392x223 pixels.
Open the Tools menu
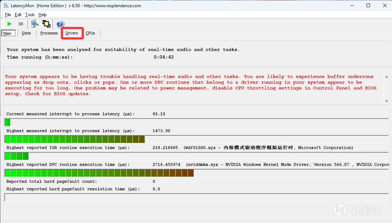click(x=30, y=15)
